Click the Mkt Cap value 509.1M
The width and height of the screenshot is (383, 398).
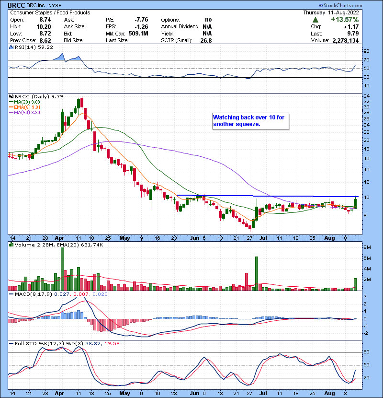click(138, 34)
